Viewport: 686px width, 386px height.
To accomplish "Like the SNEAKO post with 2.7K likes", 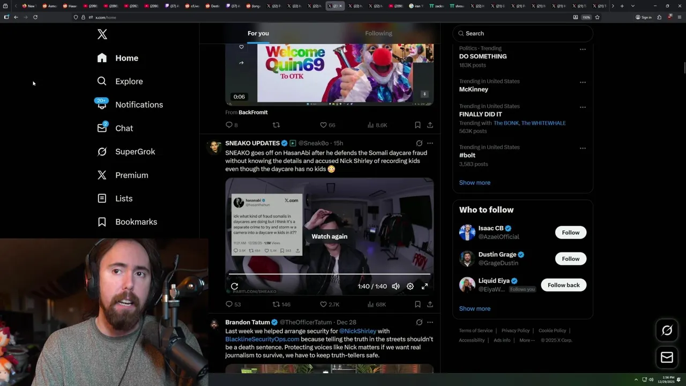I will (330, 305).
